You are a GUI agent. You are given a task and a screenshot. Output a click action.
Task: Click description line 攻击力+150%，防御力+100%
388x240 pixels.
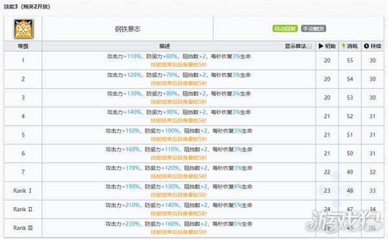click(x=179, y=131)
